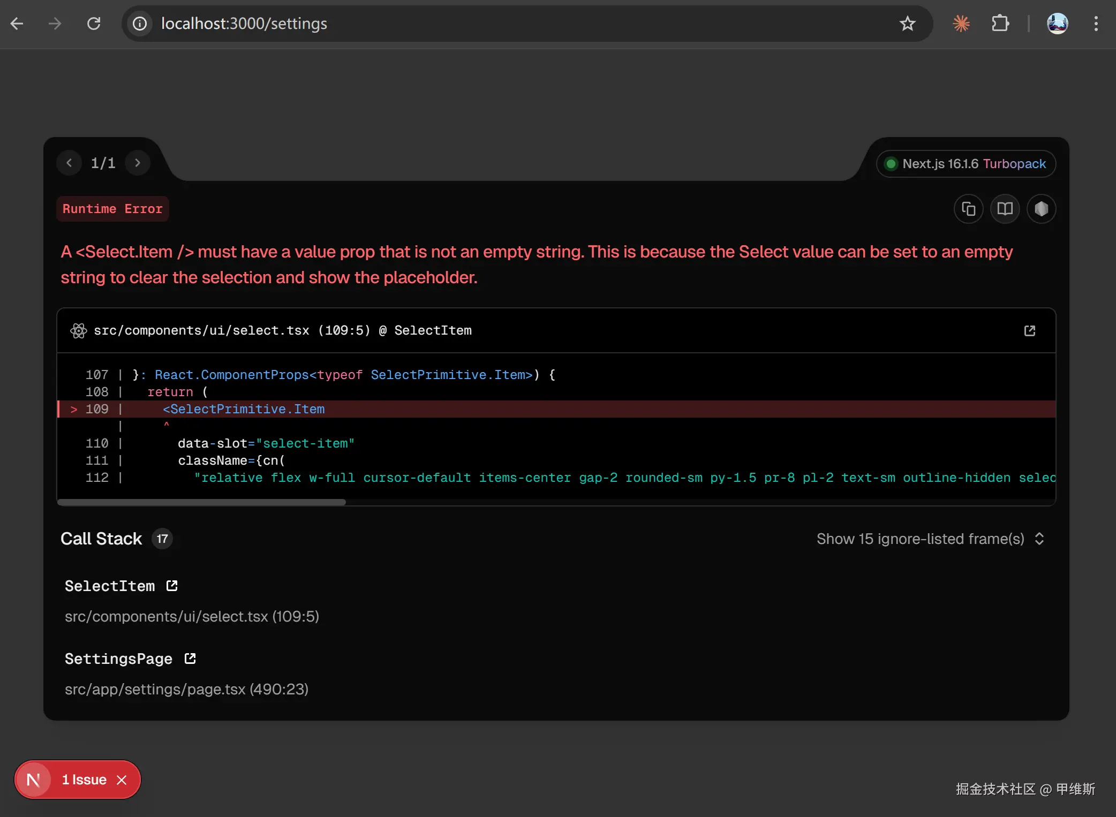The height and width of the screenshot is (817, 1116).
Task: Click the Next.js 16.1.6 Turbopack version badge
Action: (x=966, y=164)
